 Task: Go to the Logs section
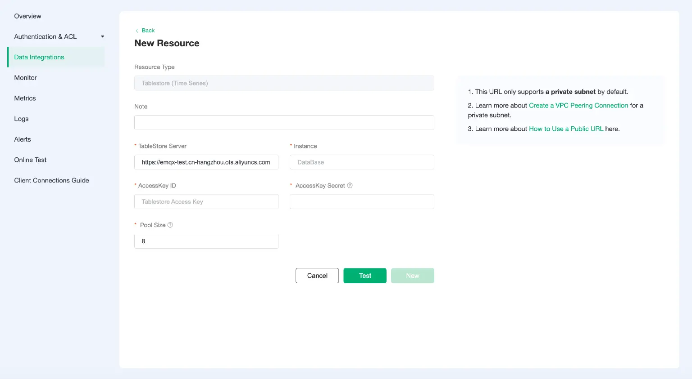point(21,119)
